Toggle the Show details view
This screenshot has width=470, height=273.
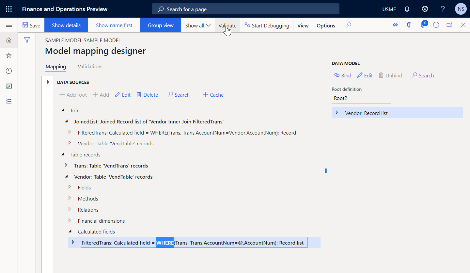[x=66, y=25]
